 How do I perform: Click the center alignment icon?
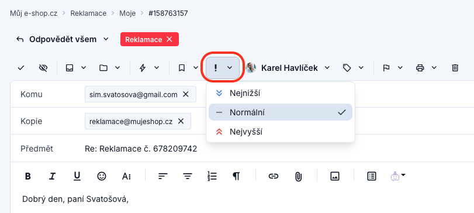188,176
